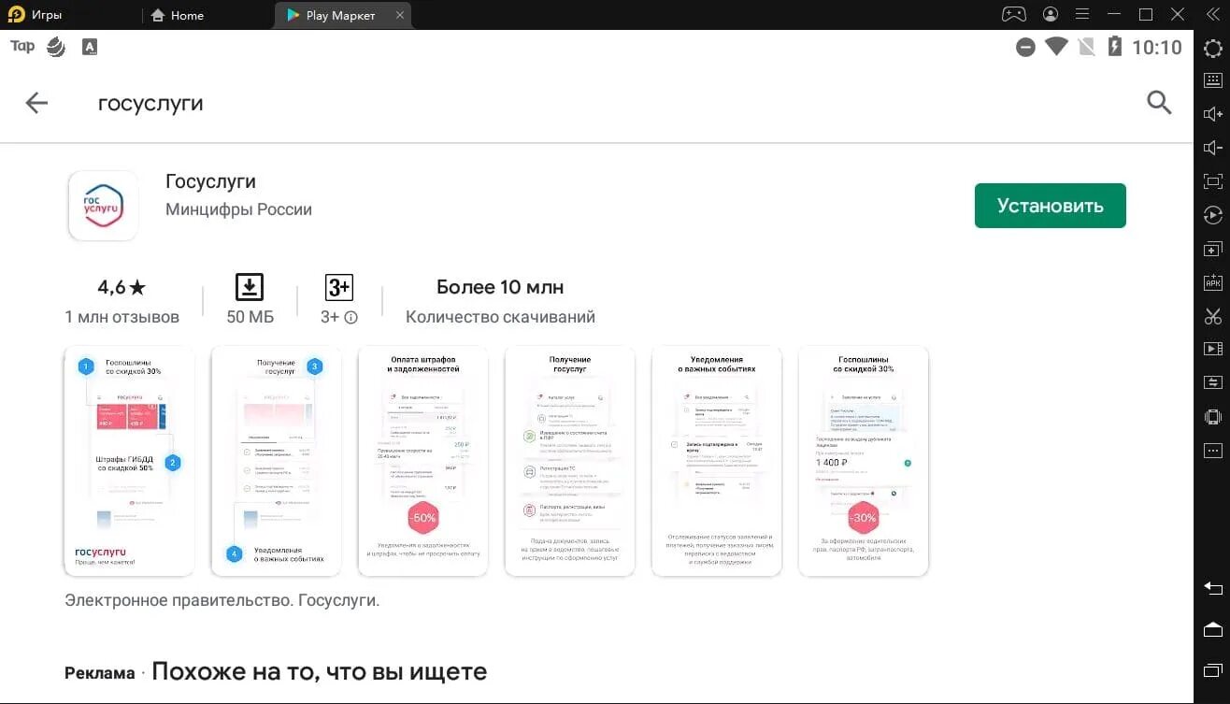Click the госуслуги search query field
The width and height of the screenshot is (1230, 704).
point(150,103)
